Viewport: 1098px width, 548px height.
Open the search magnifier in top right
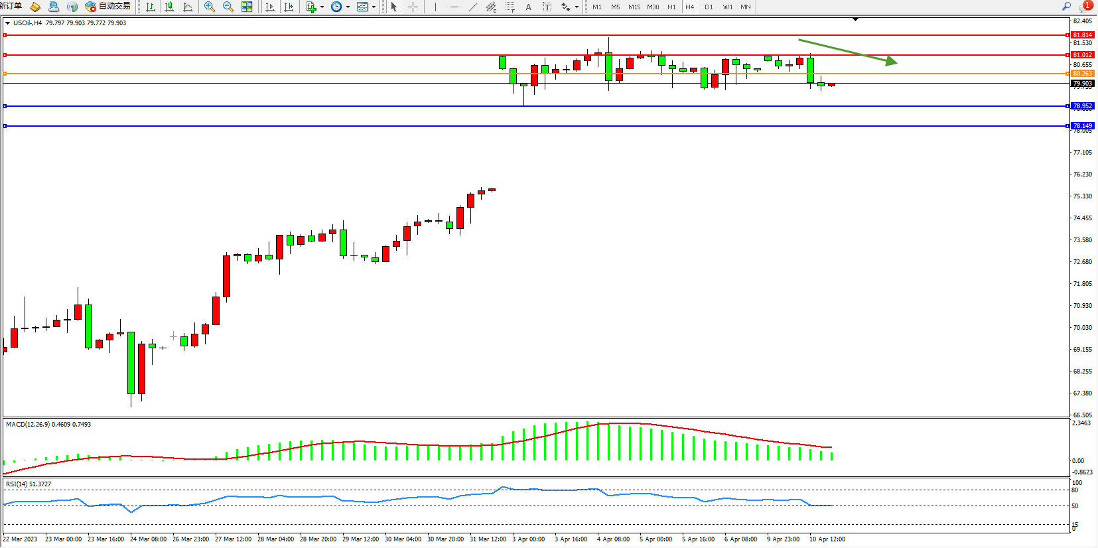[x=1066, y=7]
